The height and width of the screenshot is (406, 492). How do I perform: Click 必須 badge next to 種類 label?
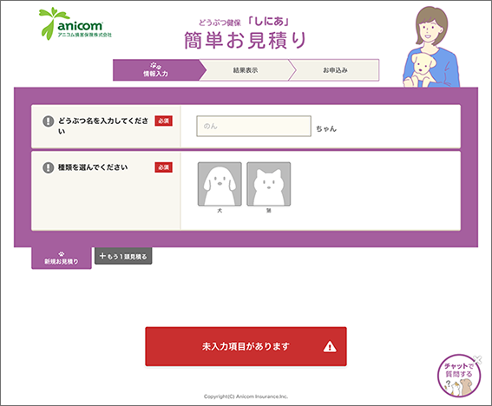pyautogui.click(x=163, y=167)
